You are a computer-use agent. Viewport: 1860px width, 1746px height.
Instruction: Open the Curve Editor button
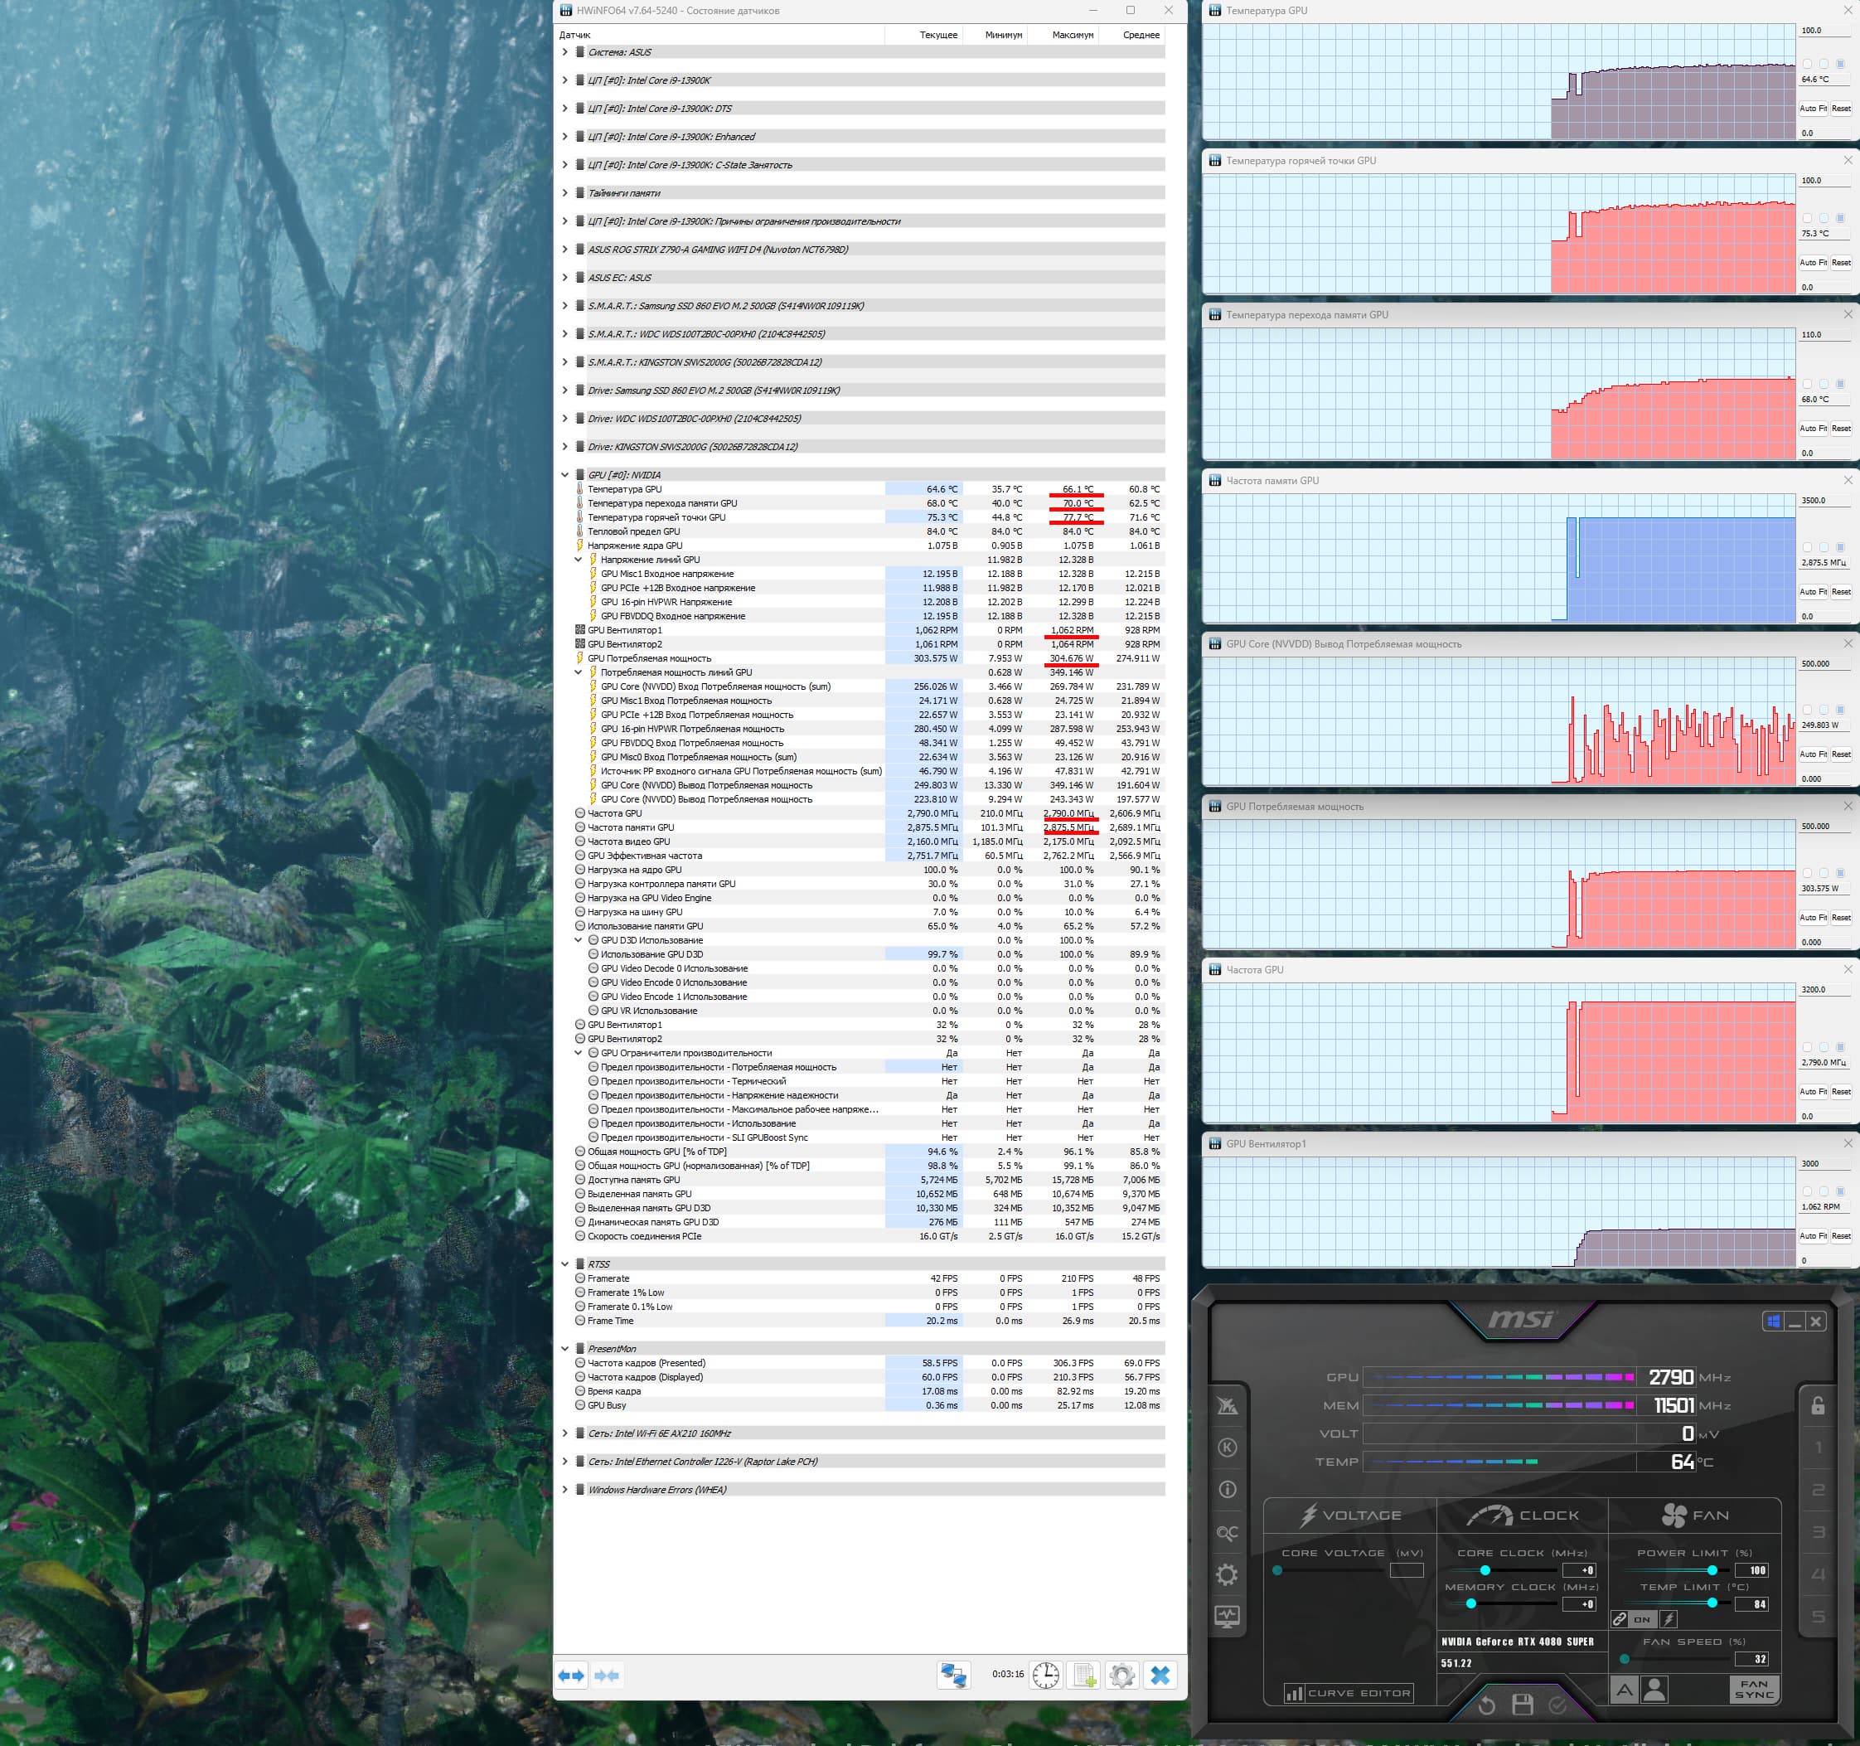click(1349, 1693)
